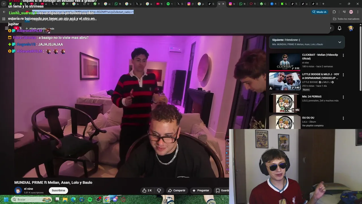Click the MUNDIAL PRIME video title
Image resolution: width=362 pixels, height=204 pixels.
[x=53, y=182]
